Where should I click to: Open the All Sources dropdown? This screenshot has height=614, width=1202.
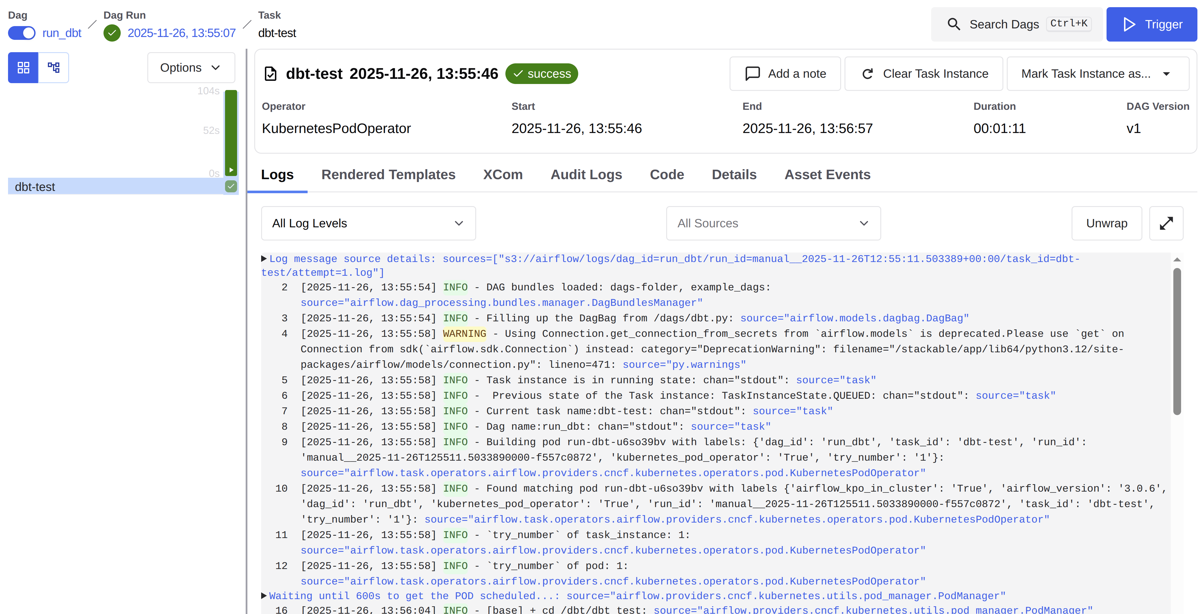coord(773,224)
